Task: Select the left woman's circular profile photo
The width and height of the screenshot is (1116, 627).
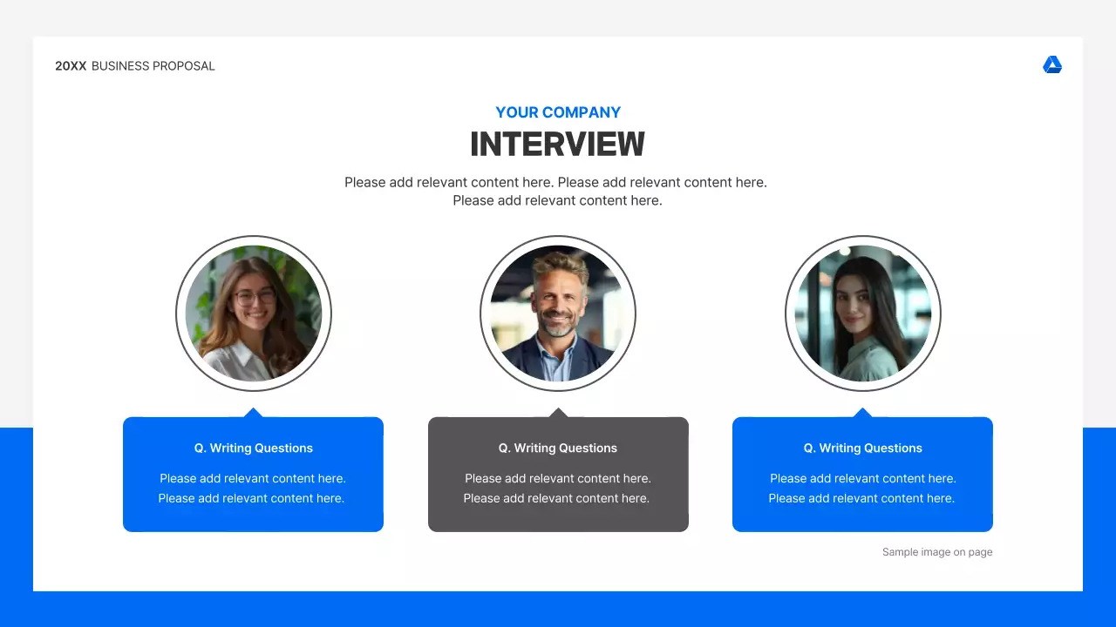Action: [x=253, y=313]
